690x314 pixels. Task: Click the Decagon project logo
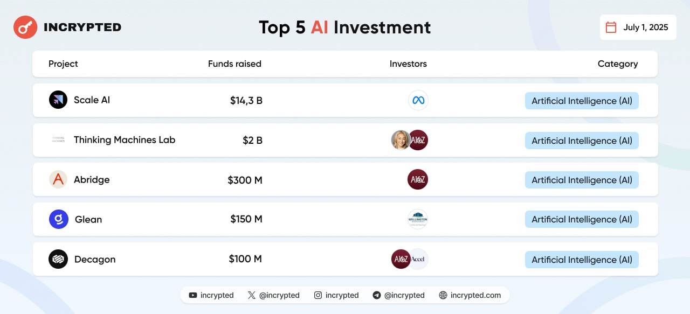click(x=58, y=259)
